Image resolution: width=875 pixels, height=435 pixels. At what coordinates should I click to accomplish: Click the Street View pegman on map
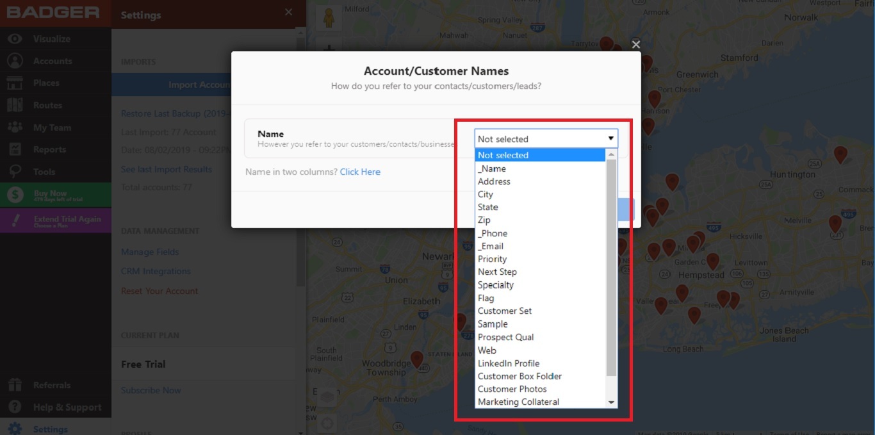pyautogui.click(x=329, y=18)
